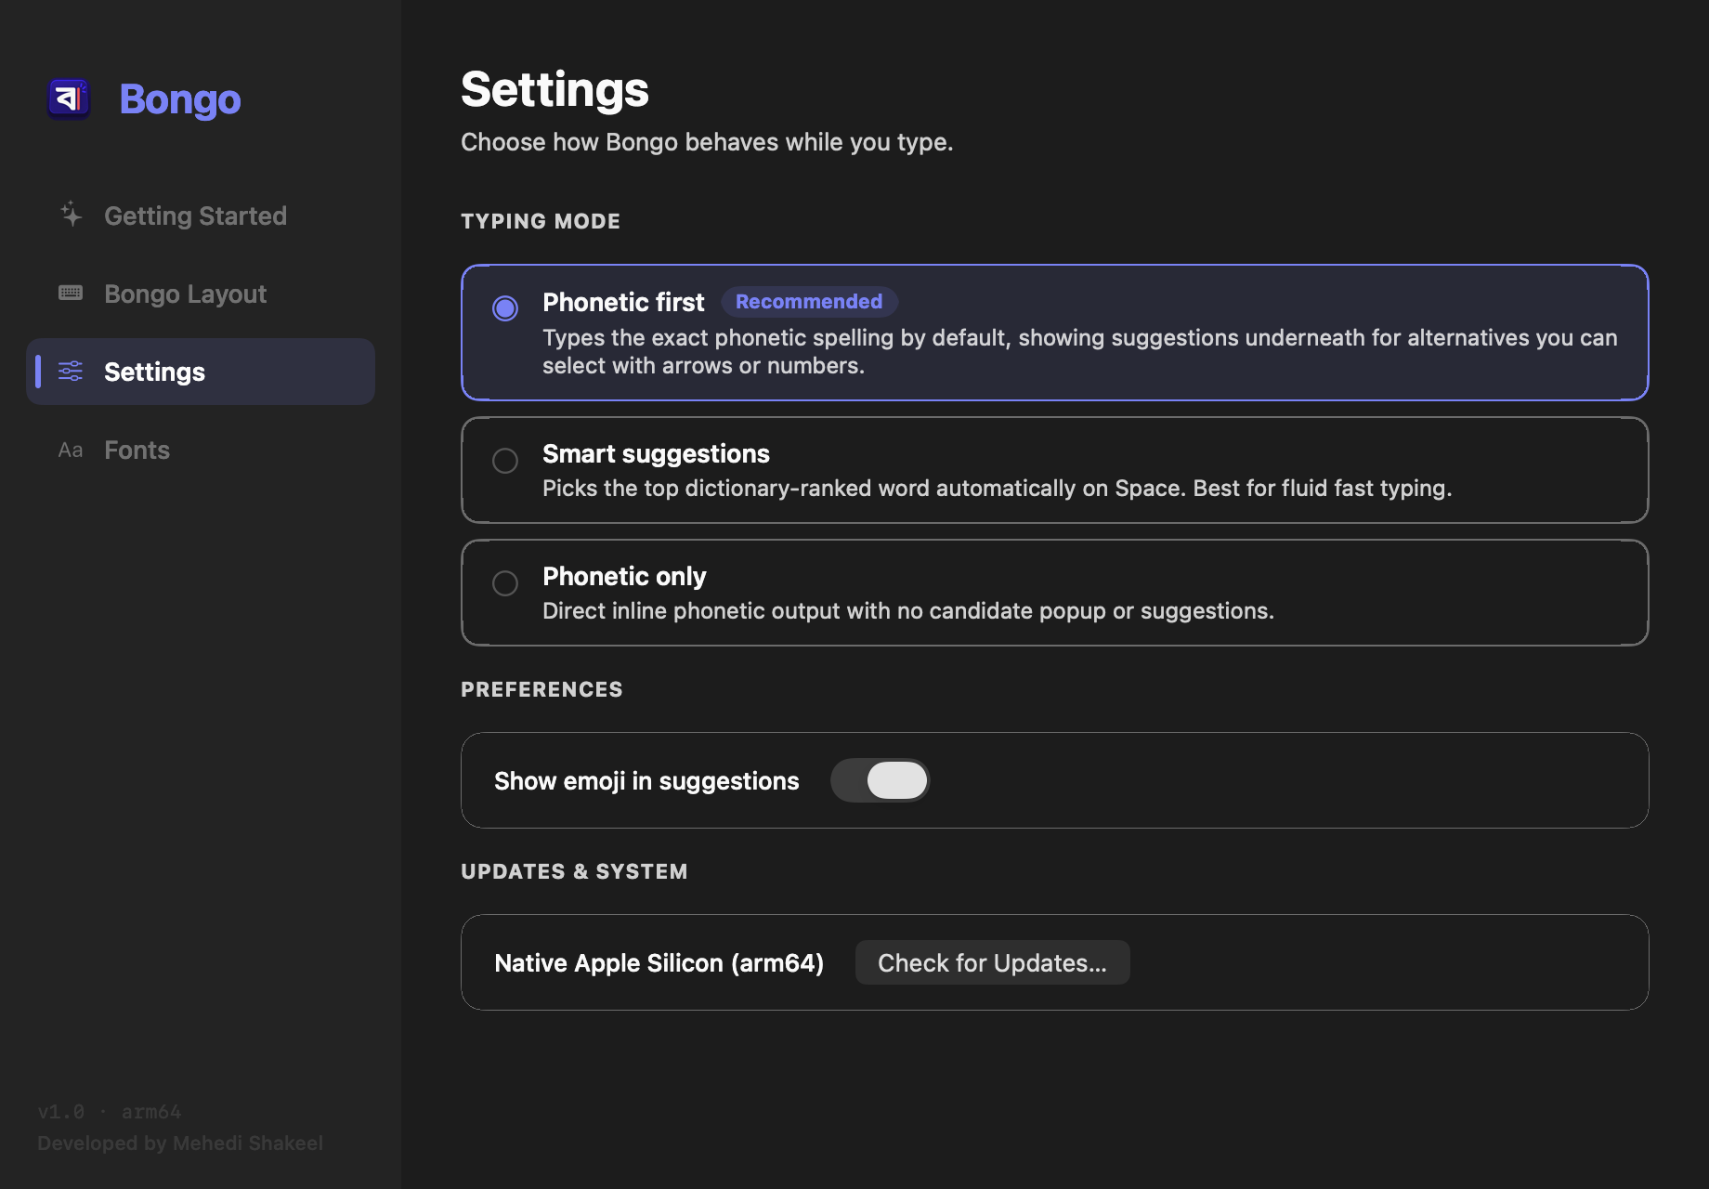Select the Phonetic first radio button
The image size is (1709, 1189).
[505, 308]
